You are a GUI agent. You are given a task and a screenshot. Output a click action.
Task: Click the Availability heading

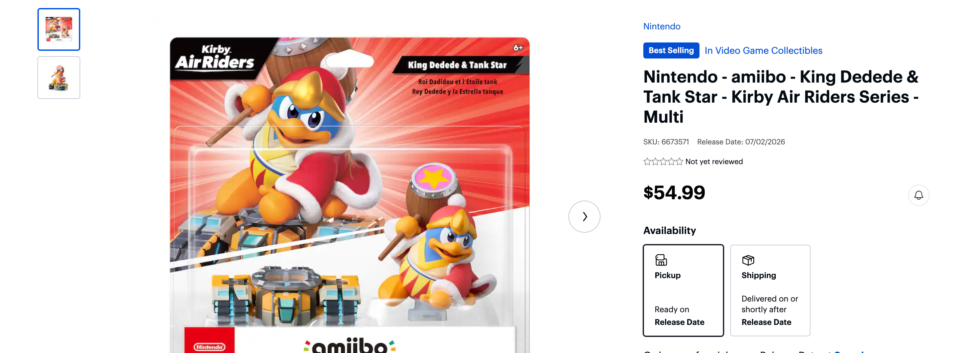(x=669, y=230)
